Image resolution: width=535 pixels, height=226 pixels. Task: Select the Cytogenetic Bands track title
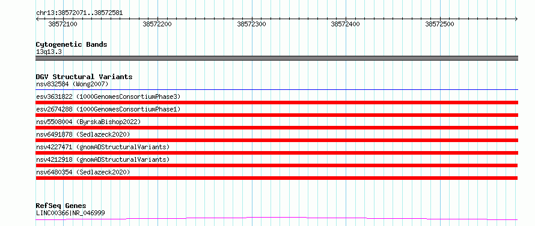point(72,44)
